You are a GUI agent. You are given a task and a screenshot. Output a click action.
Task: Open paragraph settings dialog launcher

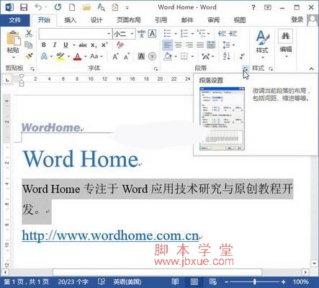[x=246, y=69]
